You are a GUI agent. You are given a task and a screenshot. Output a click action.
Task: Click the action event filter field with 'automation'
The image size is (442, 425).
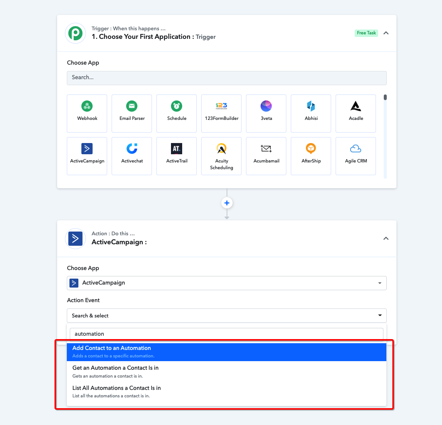point(227,334)
